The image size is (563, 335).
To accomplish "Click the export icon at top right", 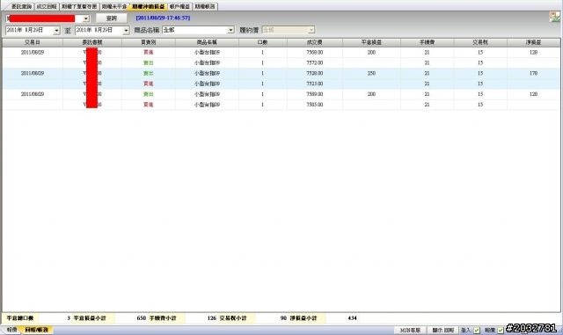I will (554, 17).
